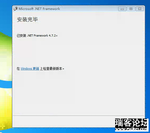Close the Microsoft .NET Framework installer

[x=140, y=9]
